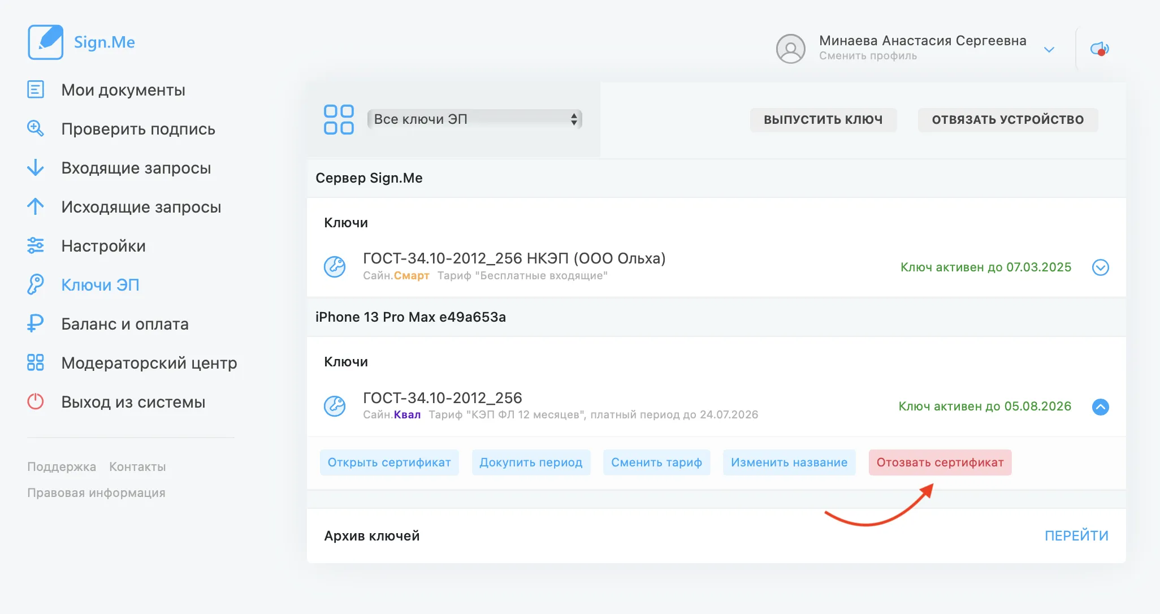Open Настройки in the sidebar
This screenshot has width=1160, height=614.
click(103, 246)
